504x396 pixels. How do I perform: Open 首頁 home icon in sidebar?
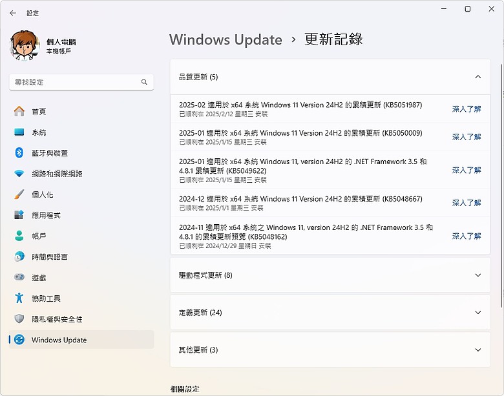pyautogui.click(x=19, y=111)
